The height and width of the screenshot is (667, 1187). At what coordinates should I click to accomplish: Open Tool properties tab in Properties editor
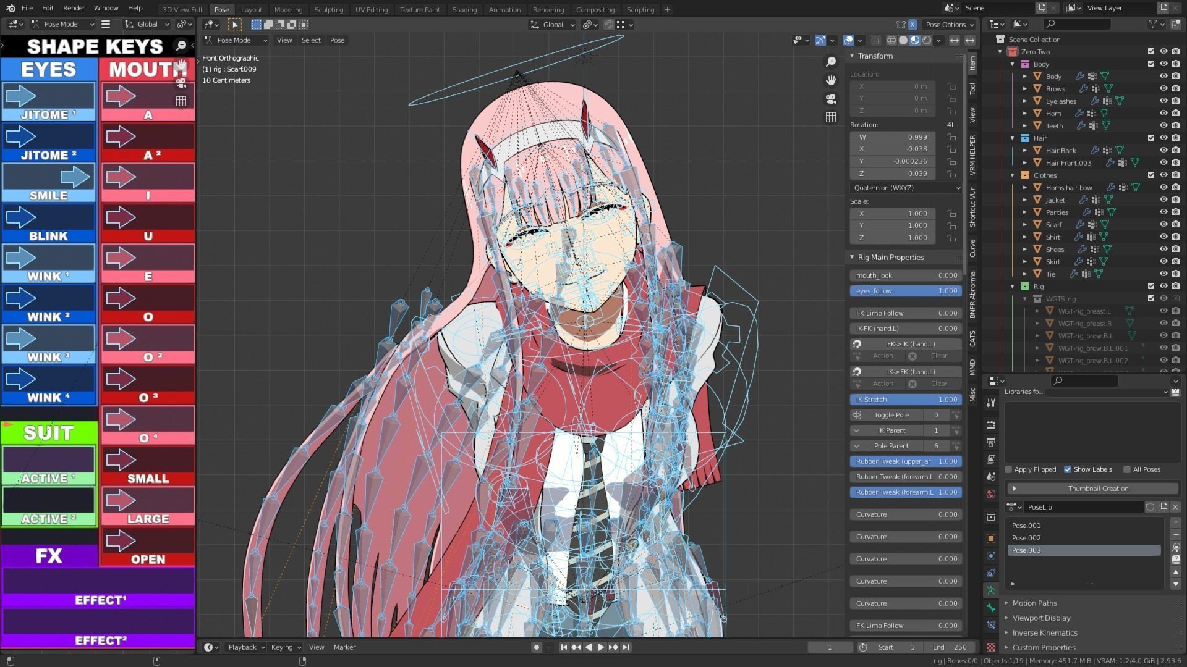tap(991, 403)
